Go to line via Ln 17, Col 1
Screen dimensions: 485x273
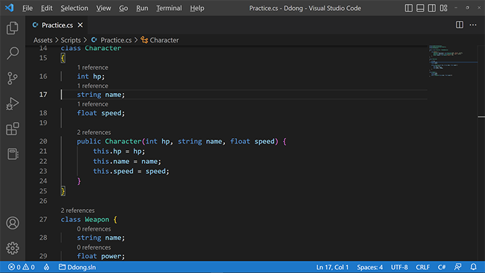pos(332,267)
